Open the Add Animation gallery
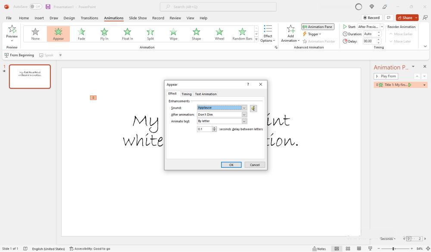The height and width of the screenshot is (252, 431). [290, 34]
